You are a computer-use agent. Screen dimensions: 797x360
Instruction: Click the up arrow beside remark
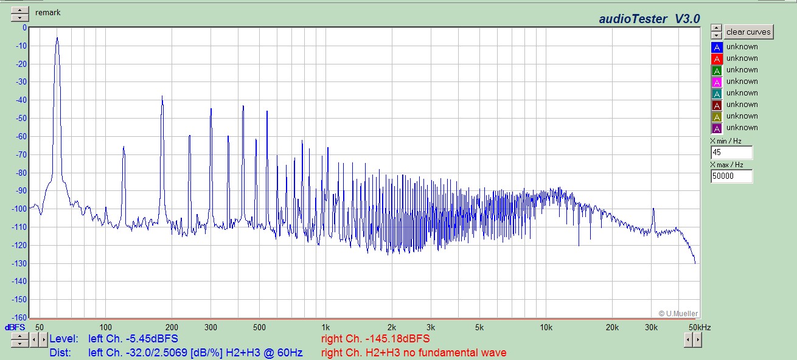tap(20, 10)
